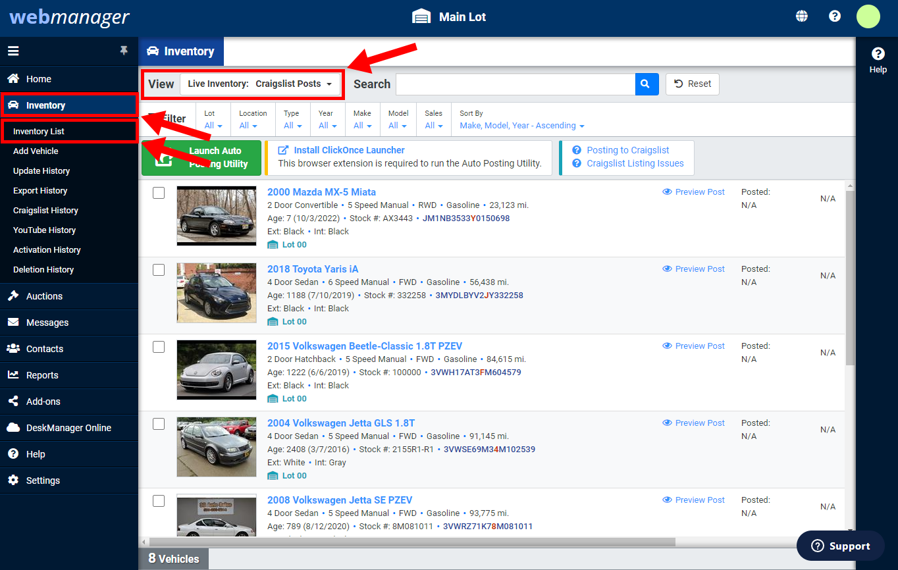
Task: Click the Auctions gavel icon
Action: coord(13,296)
